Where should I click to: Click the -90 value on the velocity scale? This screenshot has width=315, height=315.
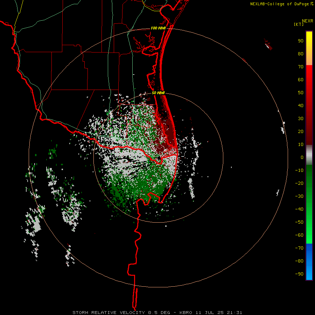click(x=299, y=274)
